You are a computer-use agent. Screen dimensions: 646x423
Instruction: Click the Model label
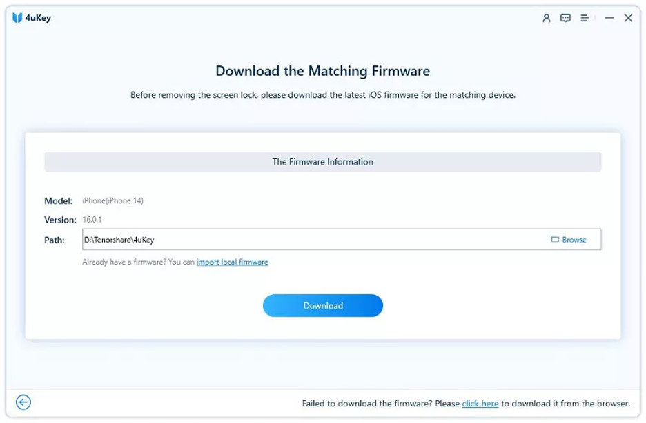pyautogui.click(x=58, y=200)
